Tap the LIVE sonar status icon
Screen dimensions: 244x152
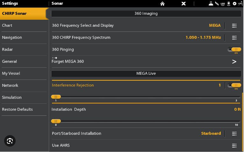(223, 3)
